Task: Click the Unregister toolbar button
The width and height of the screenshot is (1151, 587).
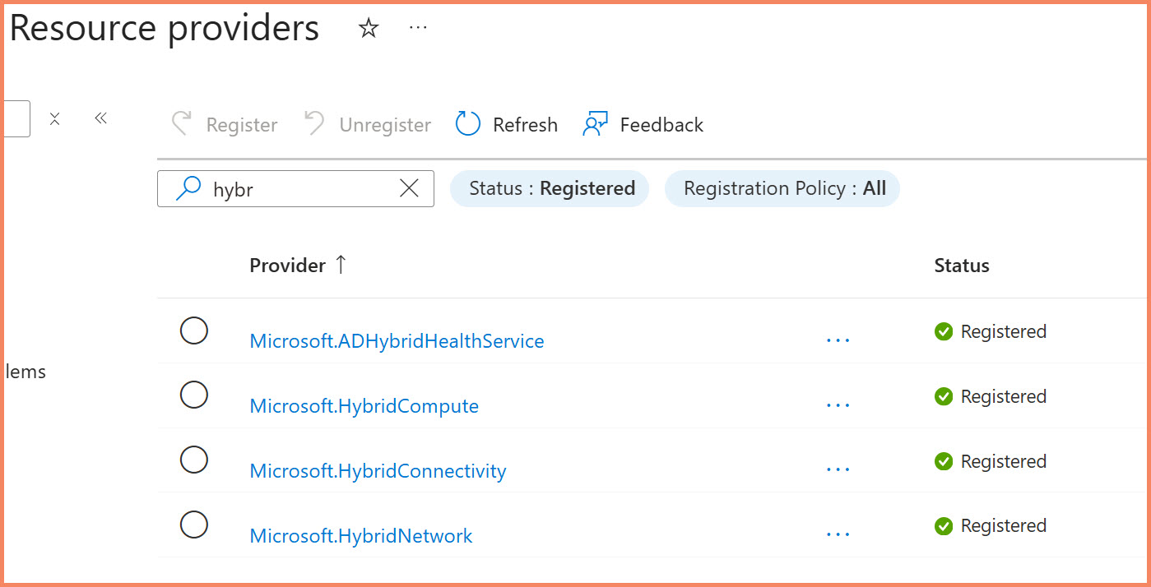Action: 368,125
